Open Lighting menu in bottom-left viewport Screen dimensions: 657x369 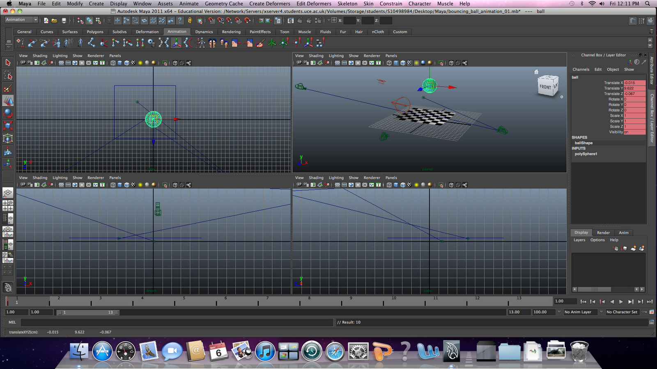[60, 178]
